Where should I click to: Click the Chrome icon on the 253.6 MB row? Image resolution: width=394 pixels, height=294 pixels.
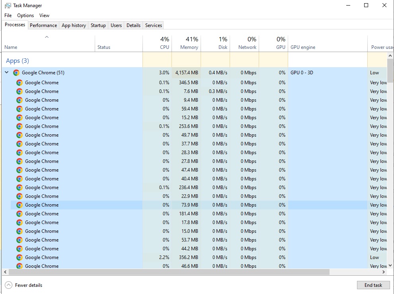(20, 126)
